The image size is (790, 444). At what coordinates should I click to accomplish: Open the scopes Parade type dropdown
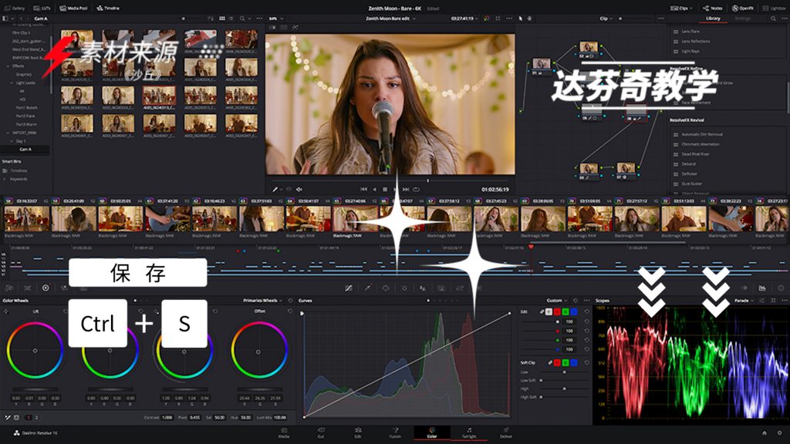coord(744,301)
